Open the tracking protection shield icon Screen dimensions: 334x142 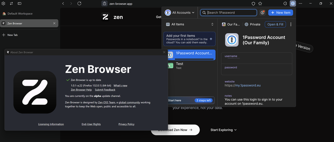pos(253,4)
